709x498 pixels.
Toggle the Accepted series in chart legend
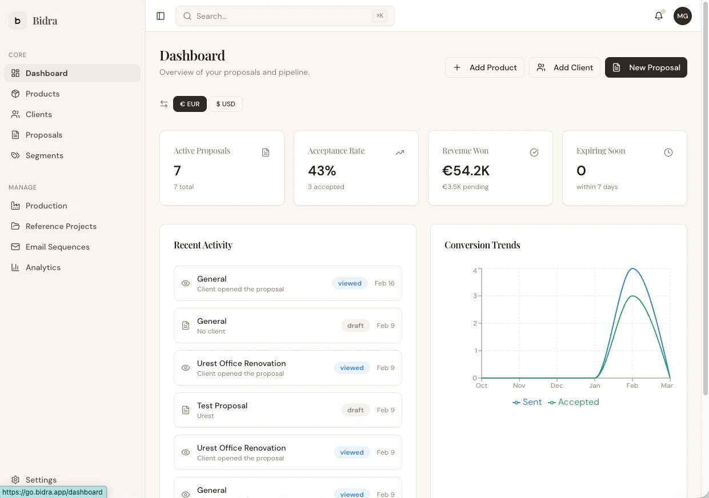pyautogui.click(x=574, y=402)
